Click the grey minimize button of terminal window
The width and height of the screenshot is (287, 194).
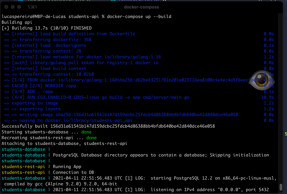coord(13,7)
